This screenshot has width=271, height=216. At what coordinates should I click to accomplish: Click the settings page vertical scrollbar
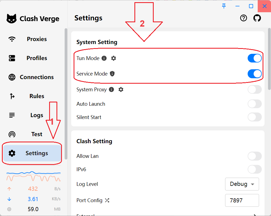[x=269, y=59]
